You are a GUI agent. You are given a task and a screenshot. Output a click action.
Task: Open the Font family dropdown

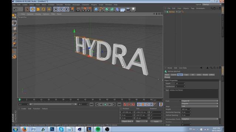pos(199,101)
